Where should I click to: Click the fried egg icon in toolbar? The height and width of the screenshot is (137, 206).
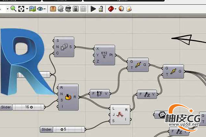click(x=129, y=9)
